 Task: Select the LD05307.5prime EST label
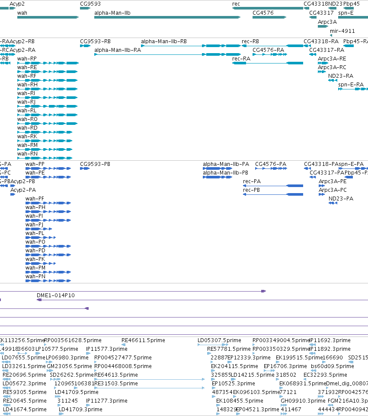(219, 340)
